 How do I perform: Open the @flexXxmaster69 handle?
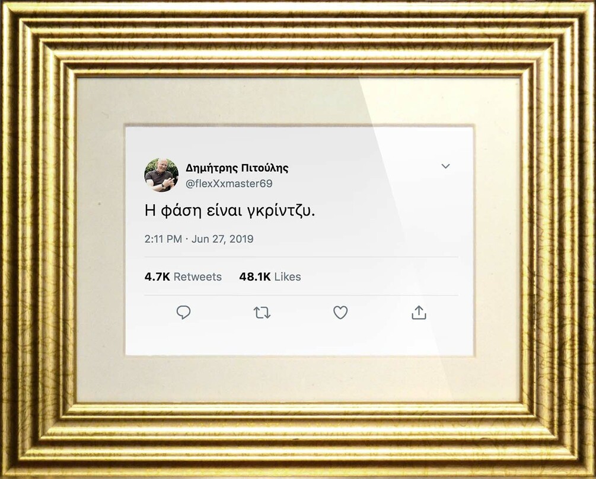[x=229, y=184]
